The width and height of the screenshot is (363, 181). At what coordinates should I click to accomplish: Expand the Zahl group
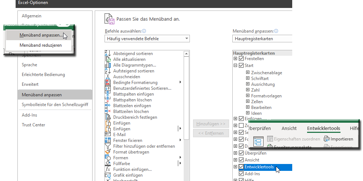click(x=248, y=90)
